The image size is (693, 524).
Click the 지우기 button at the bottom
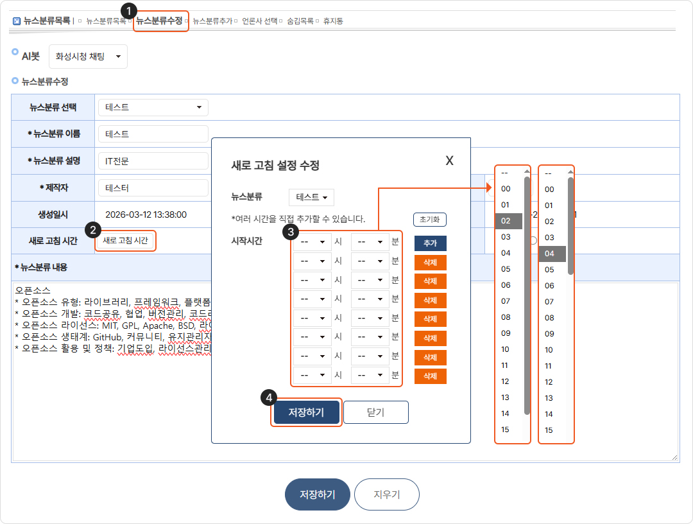386,494
